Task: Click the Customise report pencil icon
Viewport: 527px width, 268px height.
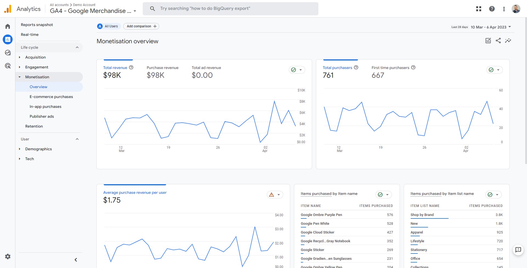Action: [x=488, y=41]
